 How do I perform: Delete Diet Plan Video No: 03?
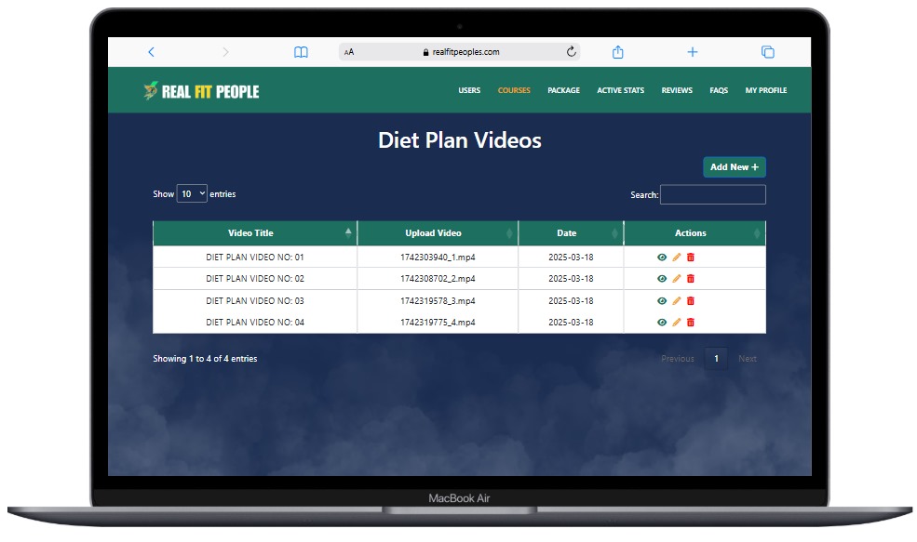tap(691, 301)
